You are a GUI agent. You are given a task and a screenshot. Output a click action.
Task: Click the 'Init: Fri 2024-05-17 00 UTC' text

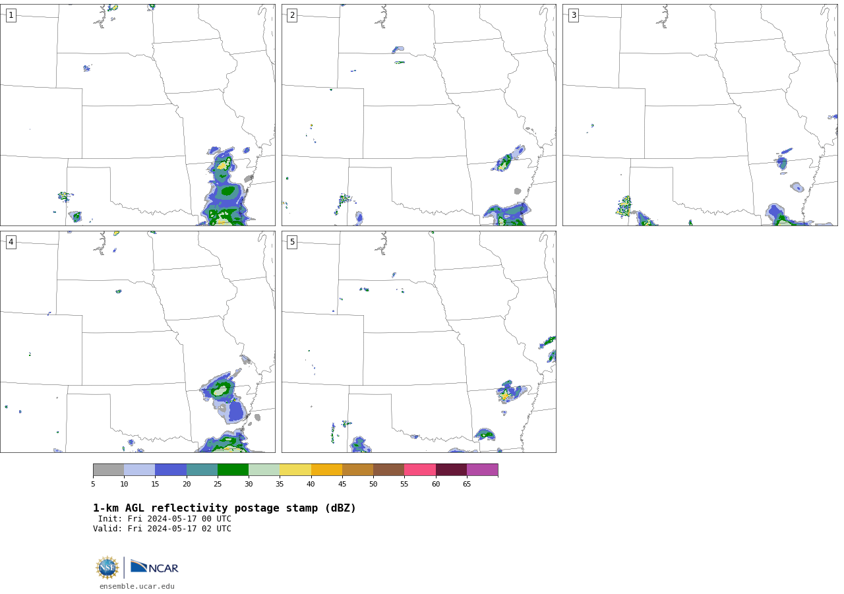[x=165, y=519]
